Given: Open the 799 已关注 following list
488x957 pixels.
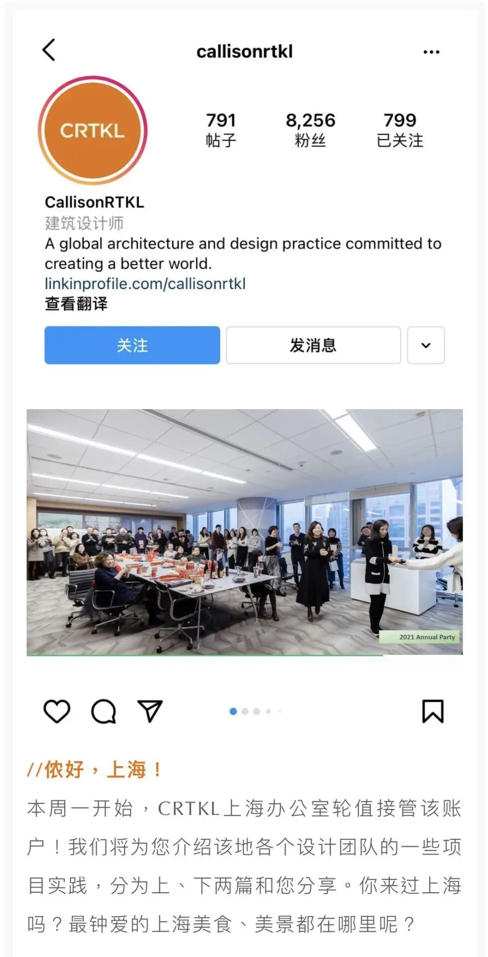Looking at the screenshot, I should click(400, 130).
